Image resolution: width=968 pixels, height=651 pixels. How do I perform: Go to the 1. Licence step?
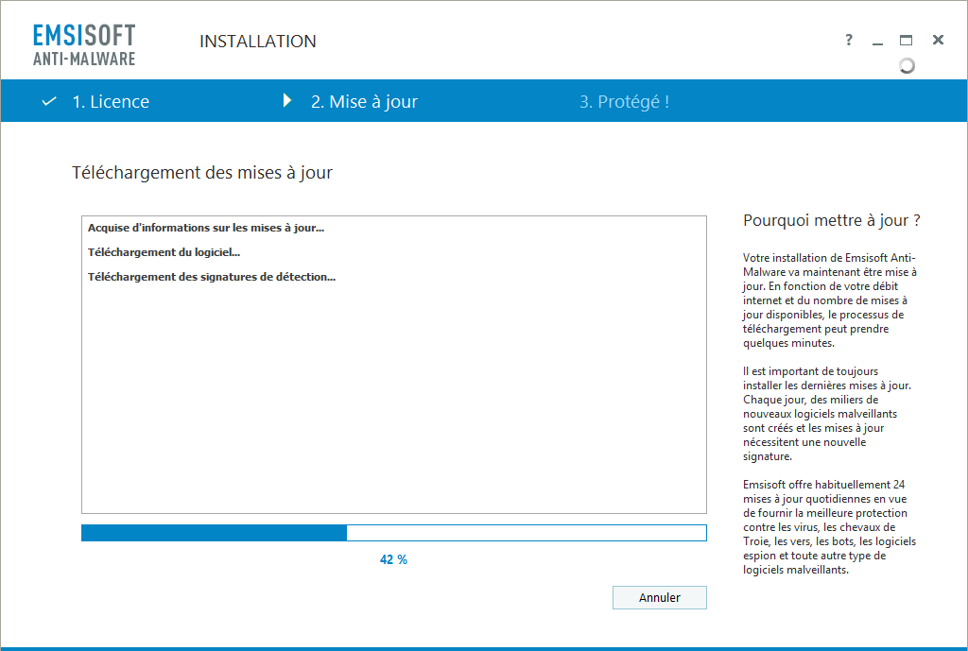pyautogui.click(x=111, y=102)
